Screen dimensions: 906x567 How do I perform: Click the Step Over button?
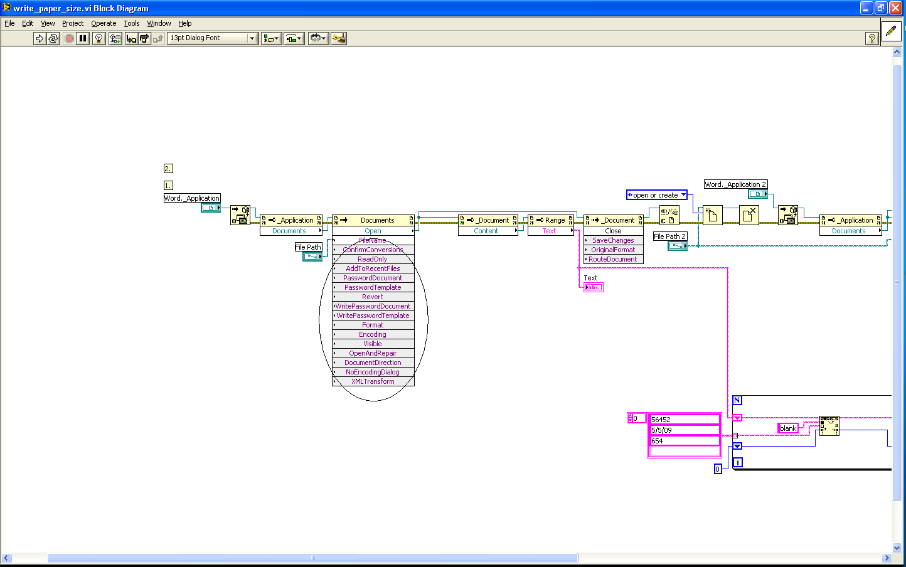(144, 38)
